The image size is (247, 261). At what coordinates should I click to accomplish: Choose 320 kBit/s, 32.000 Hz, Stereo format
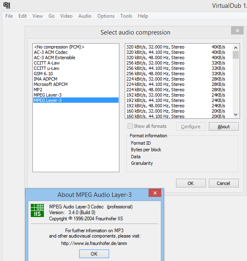pos(179,47)
